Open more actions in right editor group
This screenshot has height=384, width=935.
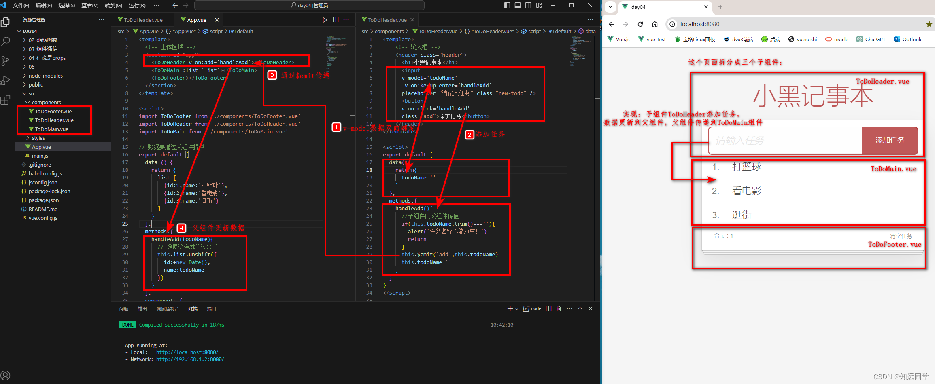coord(591,20)
